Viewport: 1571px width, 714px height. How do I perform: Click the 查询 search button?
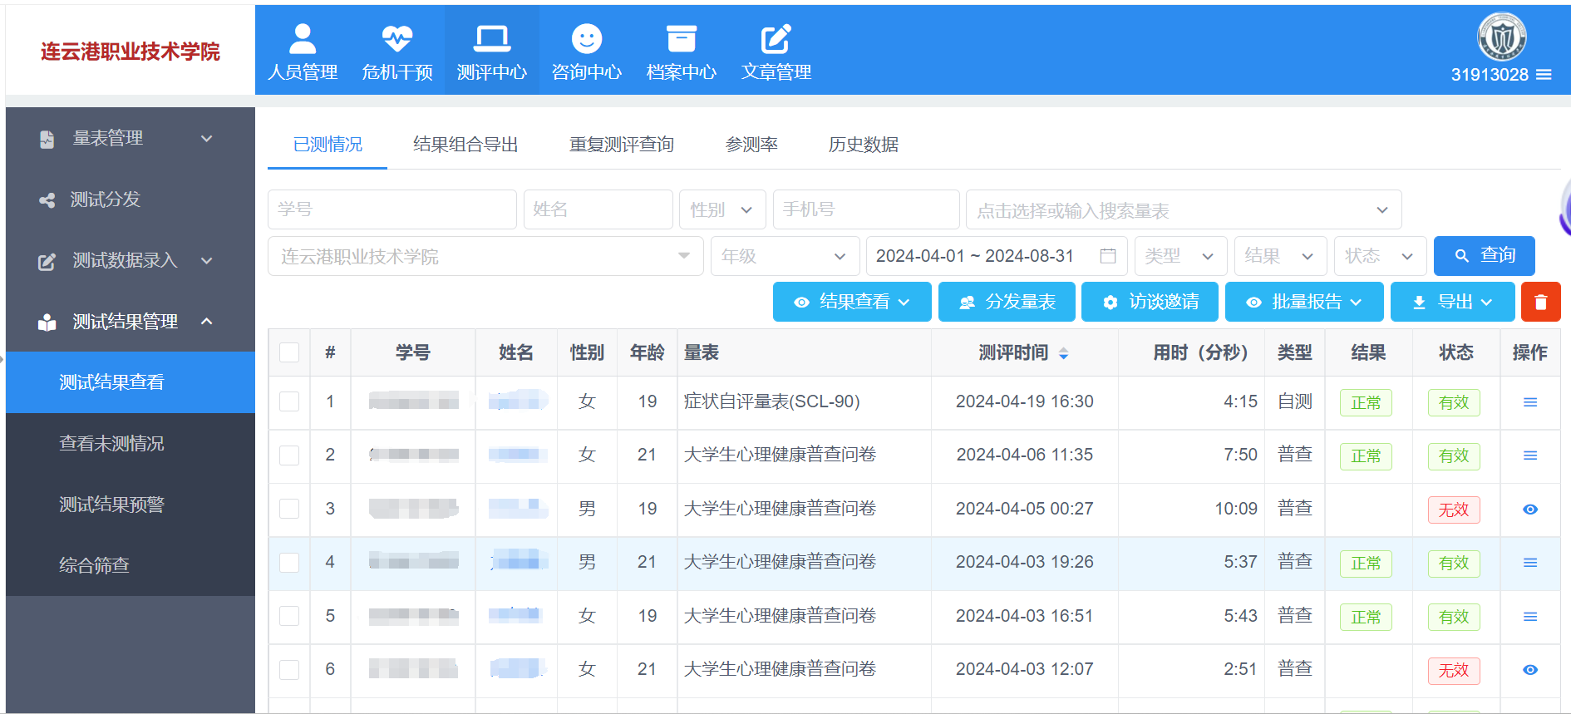pyautogui.click(x=1484, y=256)
